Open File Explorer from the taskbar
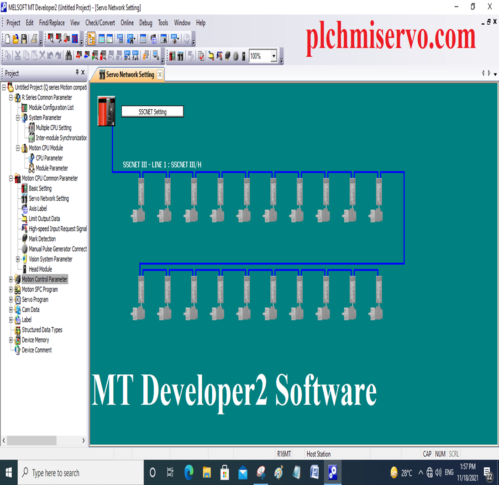The height and width of the screenshot is (485, 499). pos(207,473)
